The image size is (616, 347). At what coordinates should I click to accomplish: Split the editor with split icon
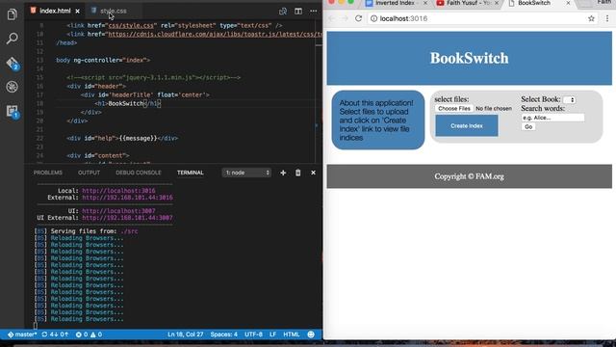[298, 11]
